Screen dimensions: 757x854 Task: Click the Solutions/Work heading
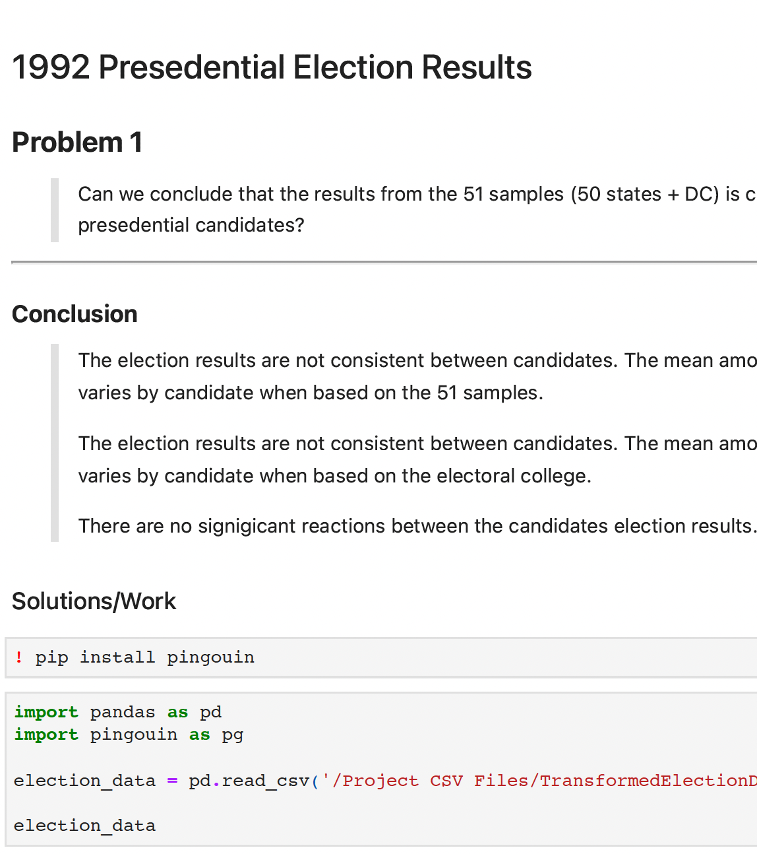pos(94,601)
